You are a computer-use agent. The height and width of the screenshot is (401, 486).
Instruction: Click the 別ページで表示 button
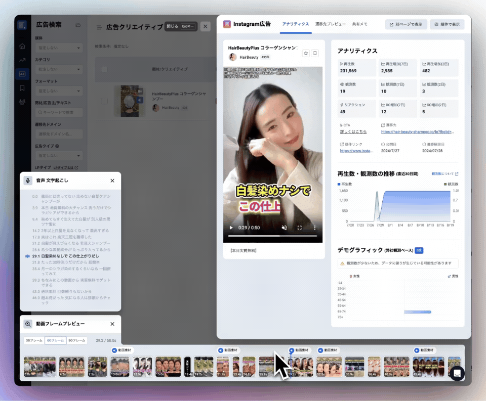[406, 24]
